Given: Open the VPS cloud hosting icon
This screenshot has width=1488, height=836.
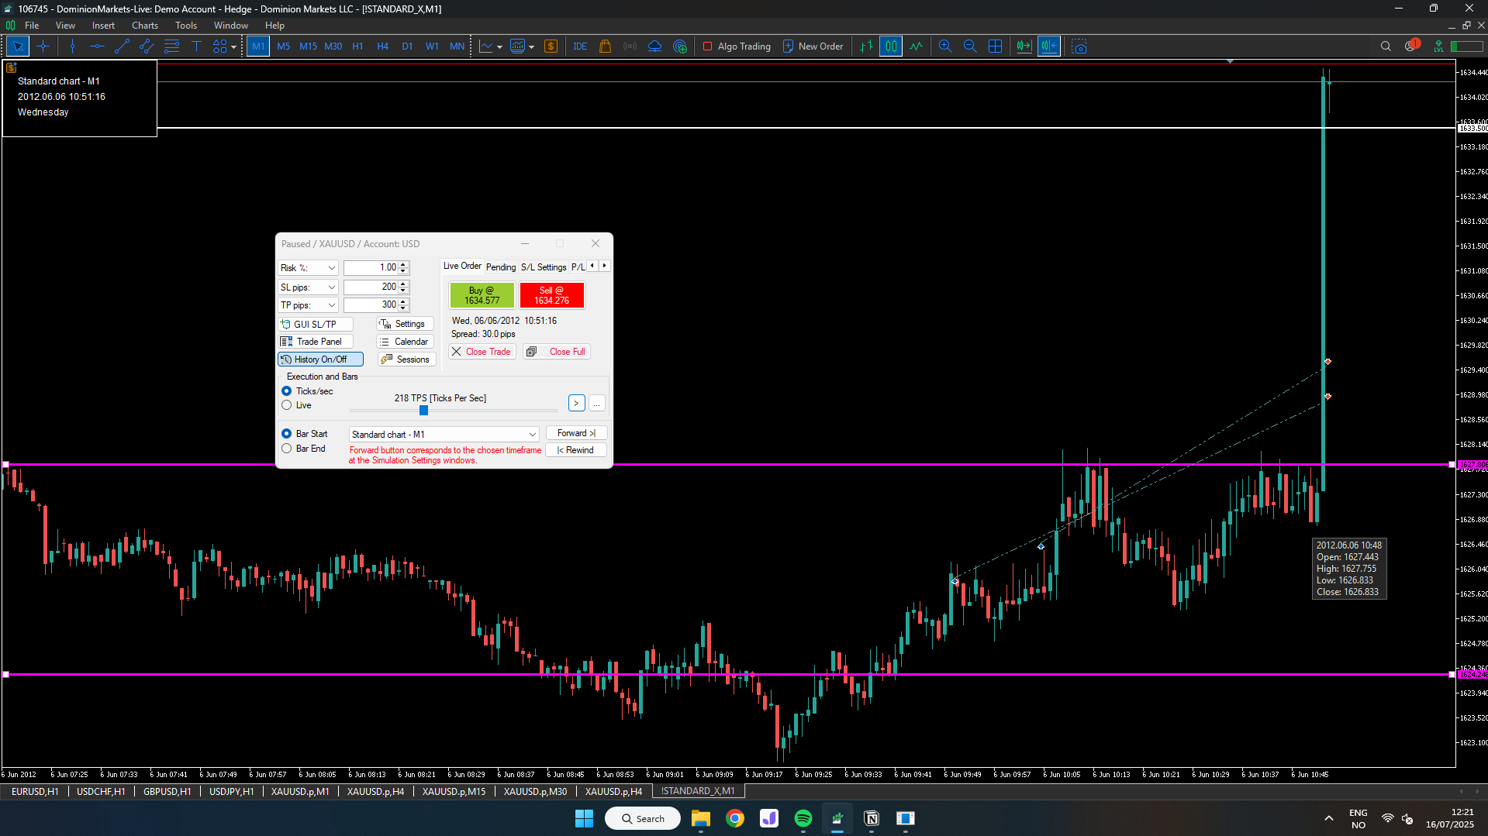Looking at the screenshot, I should point(655,46).
